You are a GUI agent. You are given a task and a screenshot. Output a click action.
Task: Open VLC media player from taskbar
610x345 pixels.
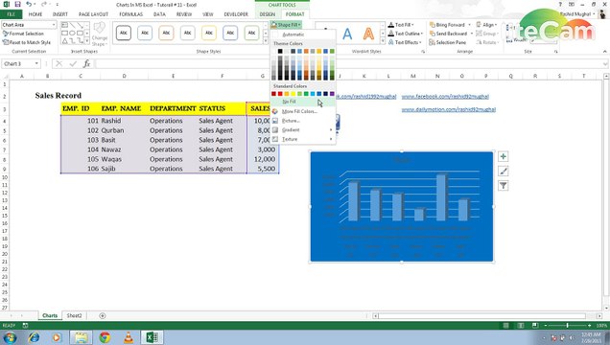[128, 337]
